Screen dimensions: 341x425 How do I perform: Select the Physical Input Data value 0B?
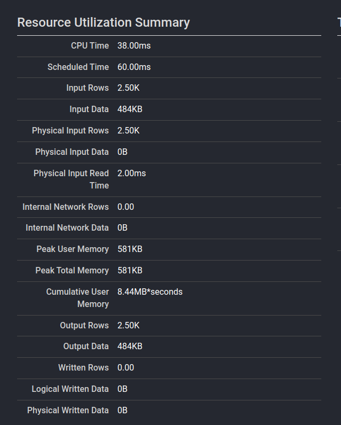122,152
